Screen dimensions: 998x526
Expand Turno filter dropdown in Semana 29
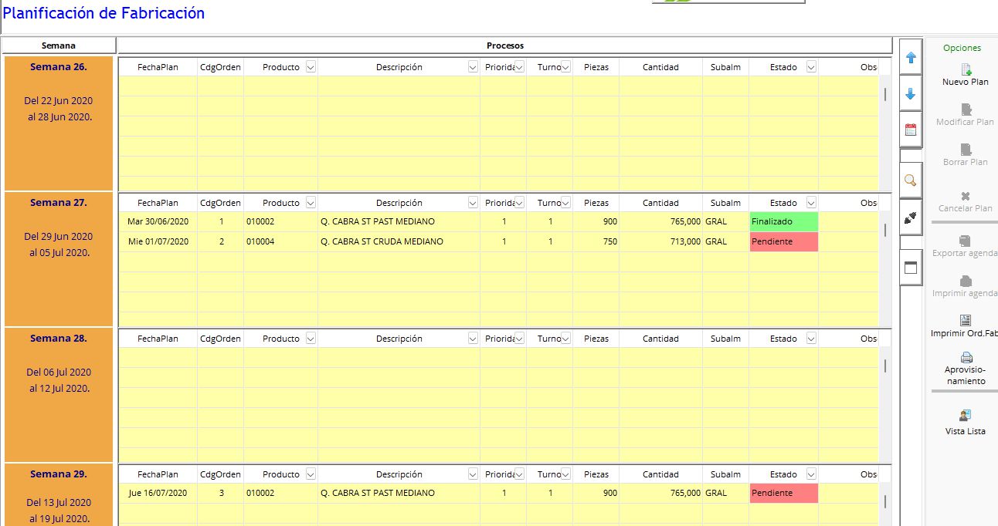(x=565, y=474)
